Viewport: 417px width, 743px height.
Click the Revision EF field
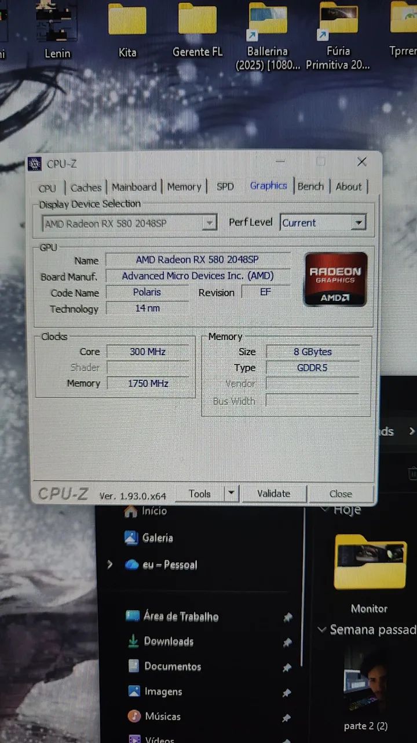click(265, 292)
